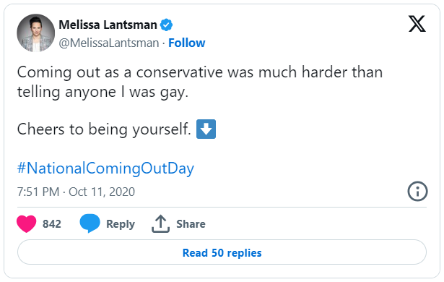The image size is (444, 282).
Task: Click the blue down arrow emoji
Action: [x=206, y=129]
